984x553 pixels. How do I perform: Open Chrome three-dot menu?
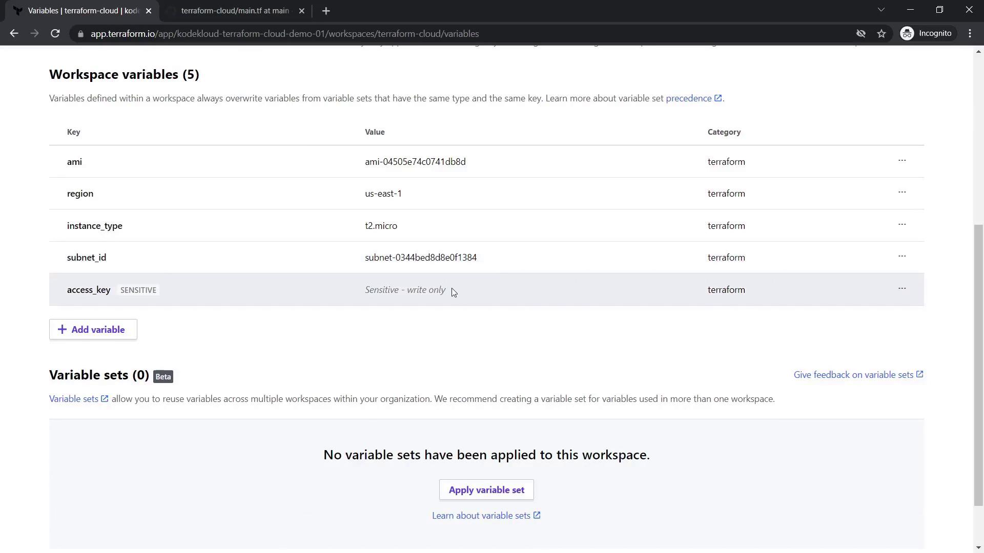(x=970, y=34)
